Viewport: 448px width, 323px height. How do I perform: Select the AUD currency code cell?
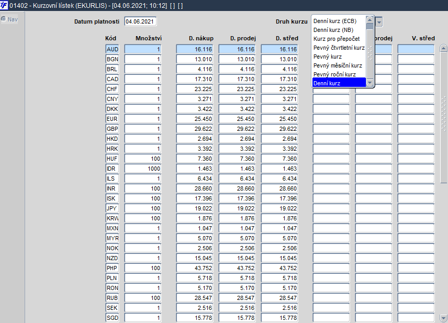pyautogui.click(x=112, y=49)
